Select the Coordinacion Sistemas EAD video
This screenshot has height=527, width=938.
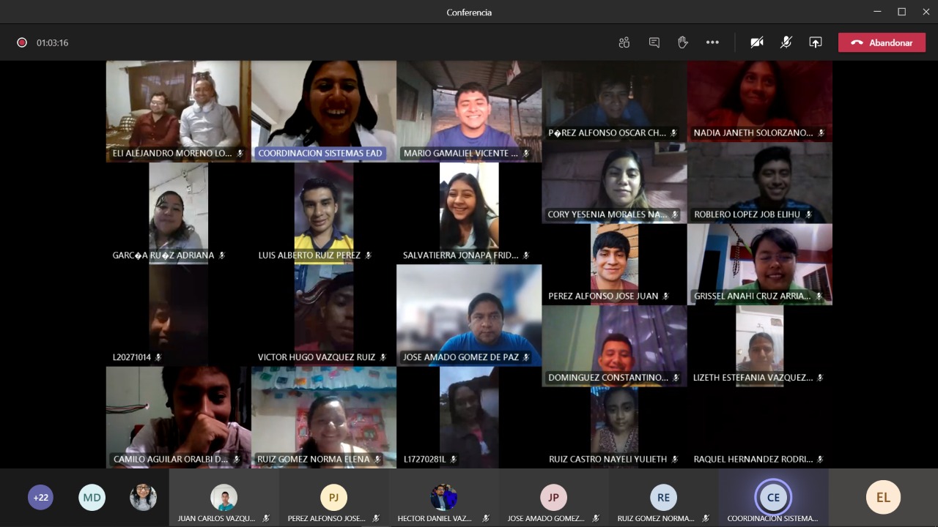(323, 111)
